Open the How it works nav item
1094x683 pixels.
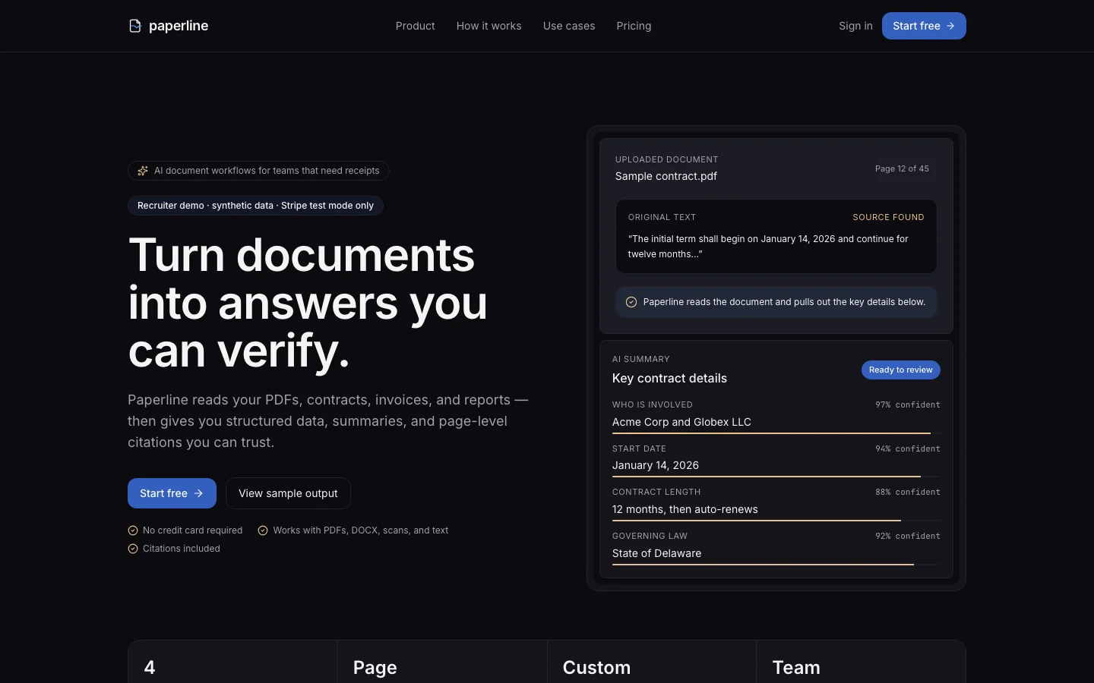[x=489, y=26]
